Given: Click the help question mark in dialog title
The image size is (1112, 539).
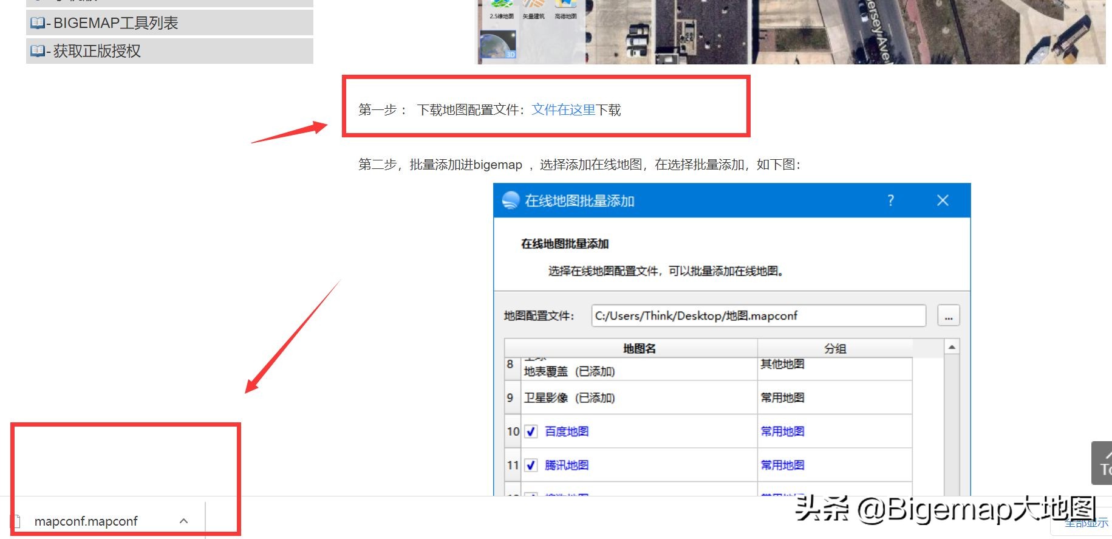Looking at the screenshot, I should (x=890, y=201).
